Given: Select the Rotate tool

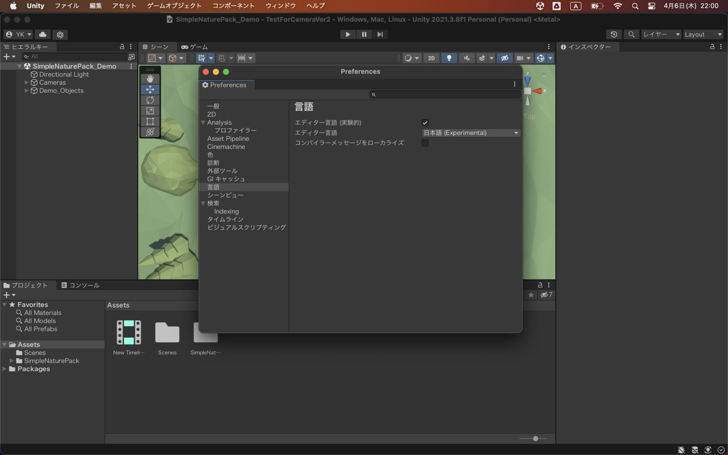Looking at the screenshot, I should tap(150, 100).
